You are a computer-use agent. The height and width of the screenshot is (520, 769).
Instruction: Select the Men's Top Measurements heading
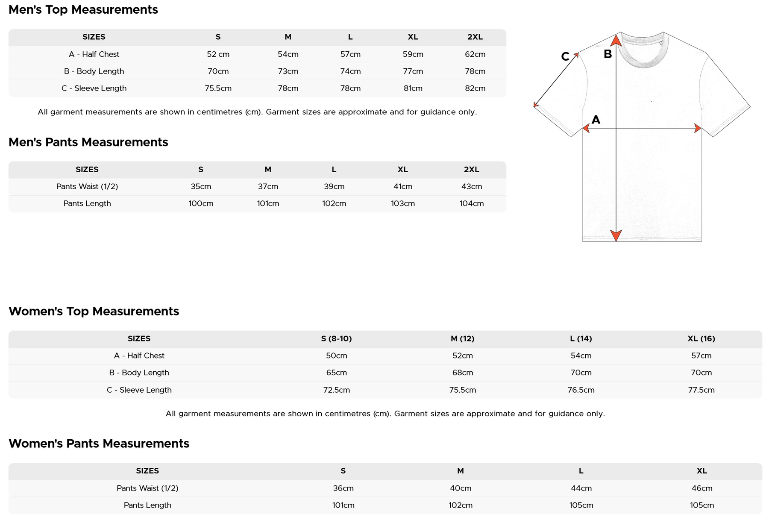83,10
